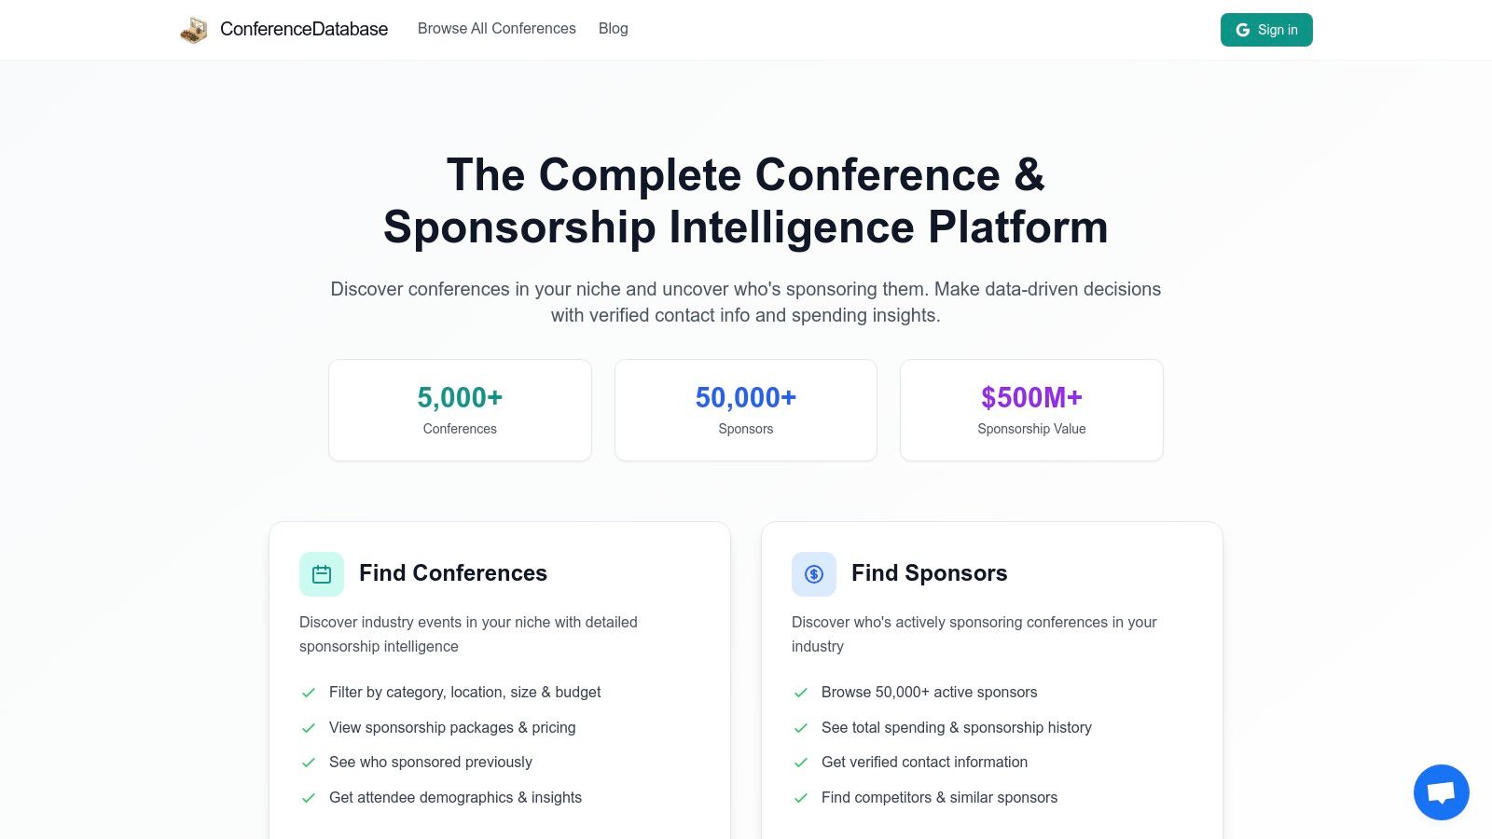
Task: Click the checkmark beside 'Get attendee demographics & insights'
Action: pos(309,798)
